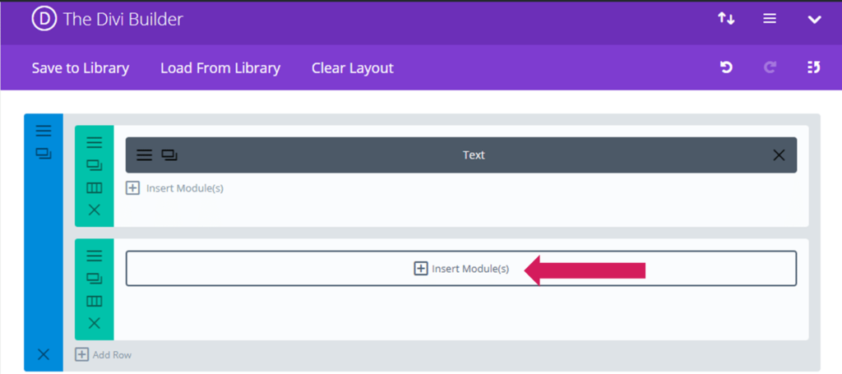The image size is (842, 374).
Task: Clone the second row
Action: pyautogui.click(x=94, y=279)
